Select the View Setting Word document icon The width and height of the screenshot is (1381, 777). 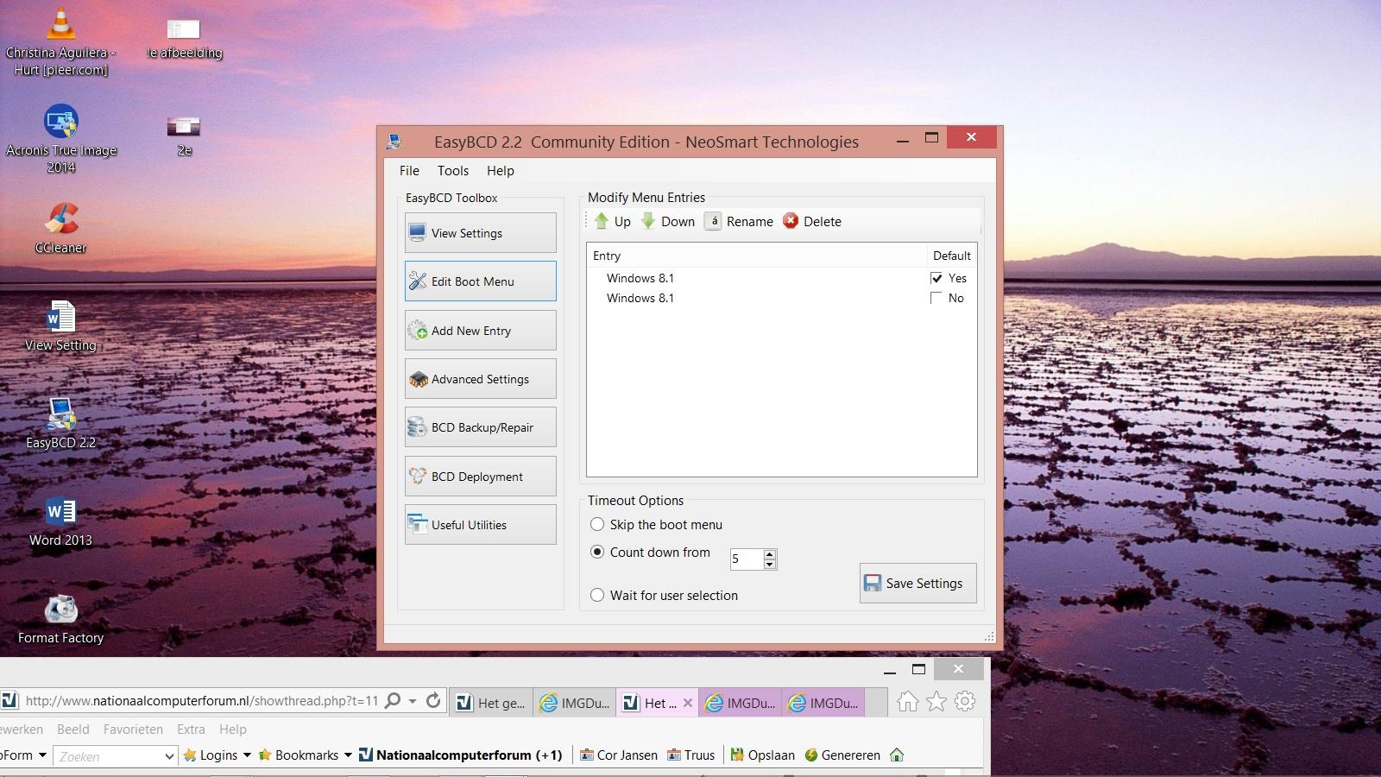(60, 326)
